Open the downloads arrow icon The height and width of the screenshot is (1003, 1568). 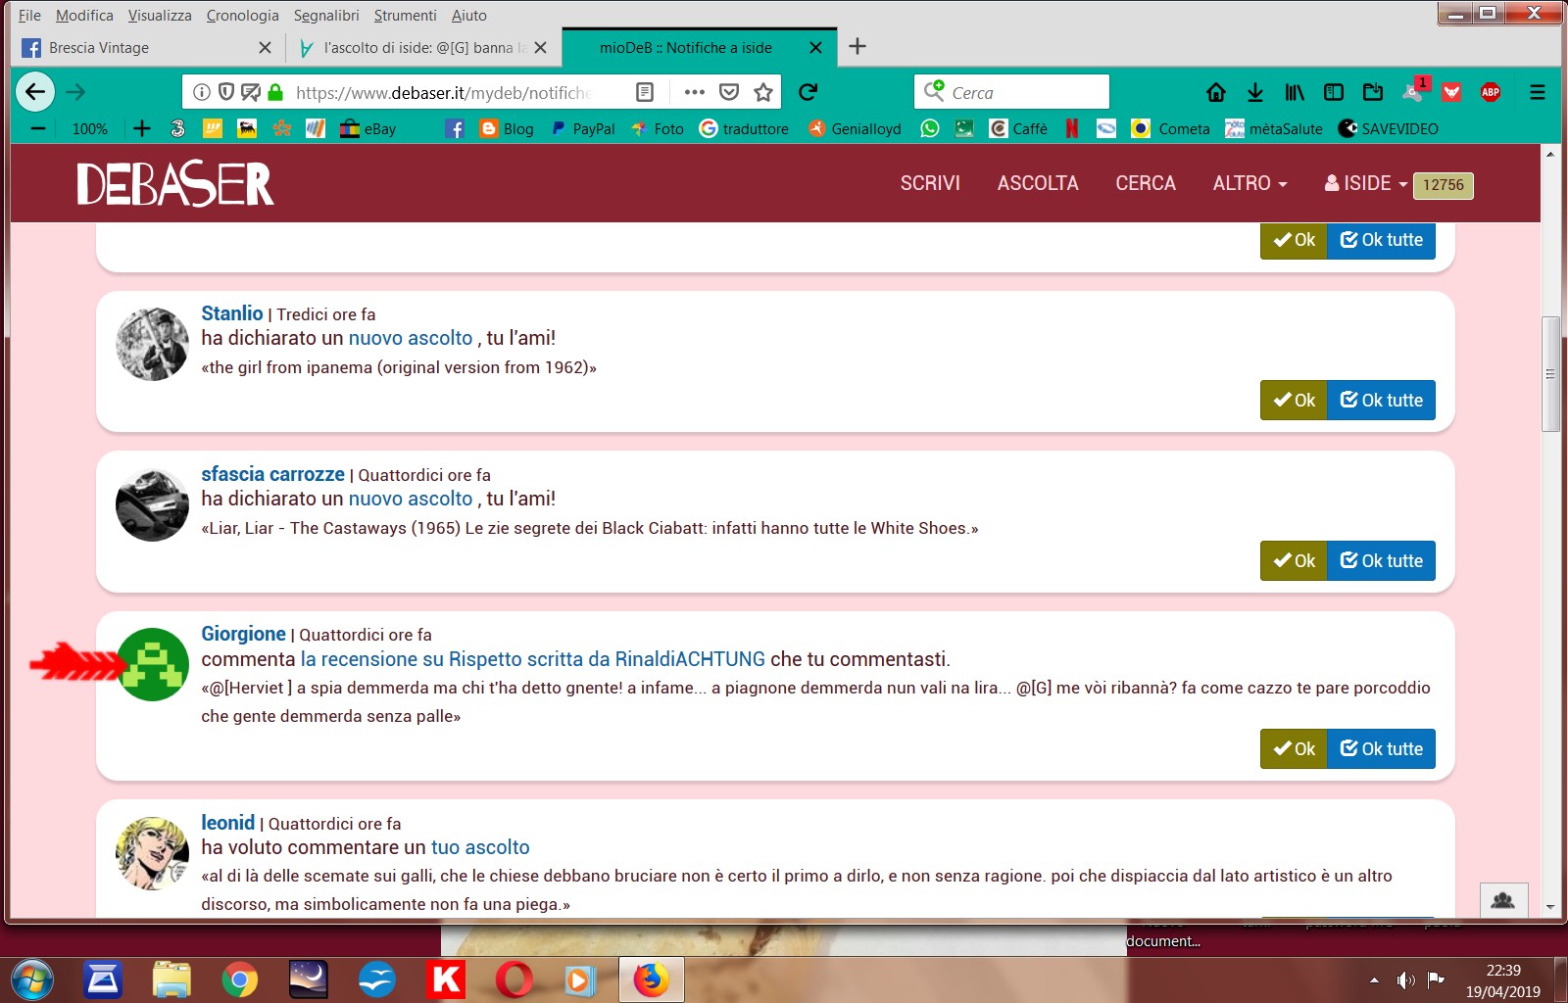(x=1254, y=92)
